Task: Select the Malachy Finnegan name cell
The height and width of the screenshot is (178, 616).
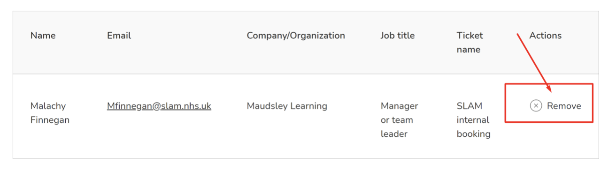Action: [x=50, y=113]
